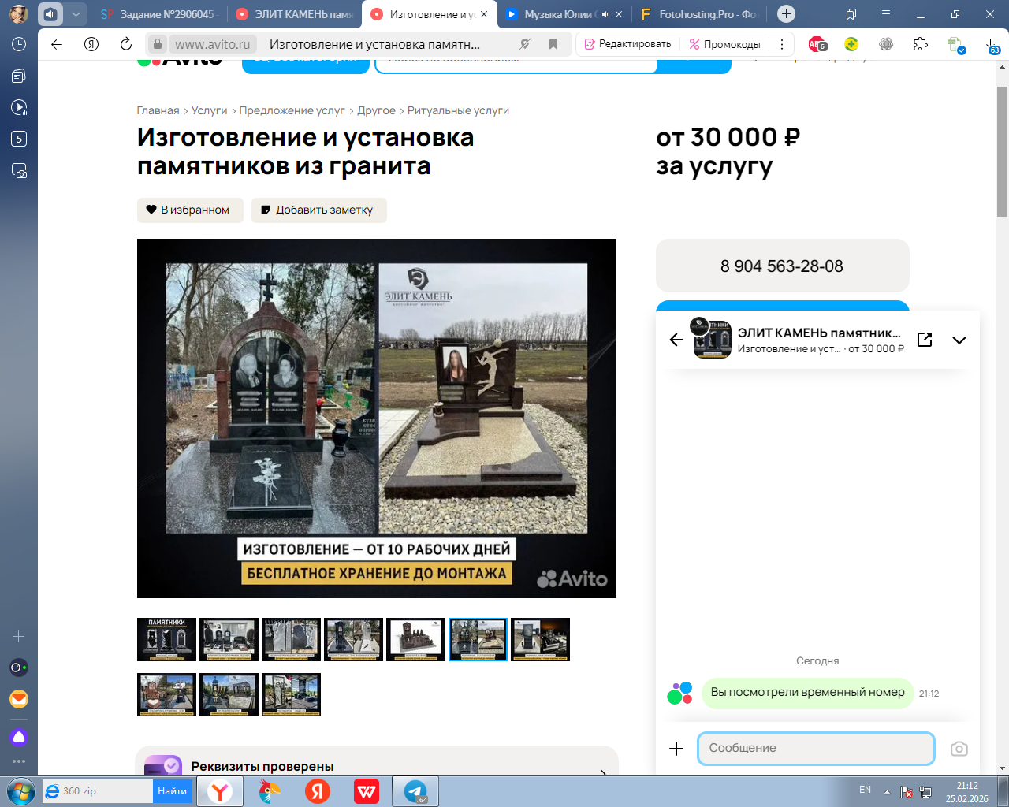The width and height of the screenshot is (1009, 807).
Task: Expand the tab group dropdown arrow
Action: coord(76,14)
